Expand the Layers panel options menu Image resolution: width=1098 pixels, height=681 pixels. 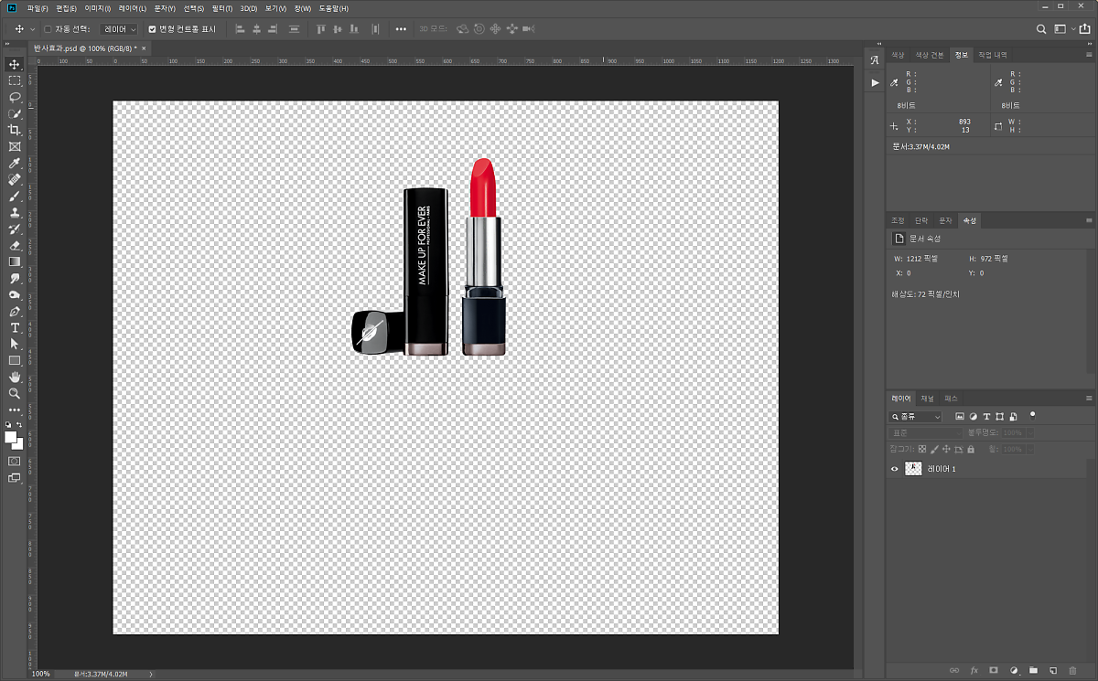pos(1089,399)
